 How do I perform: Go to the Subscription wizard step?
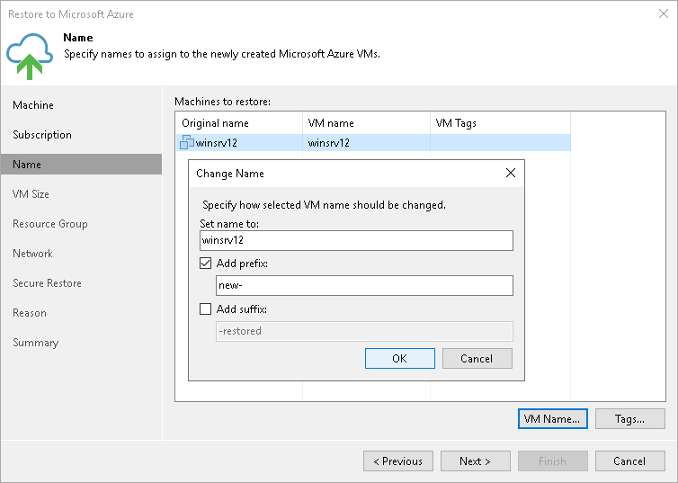42,135
